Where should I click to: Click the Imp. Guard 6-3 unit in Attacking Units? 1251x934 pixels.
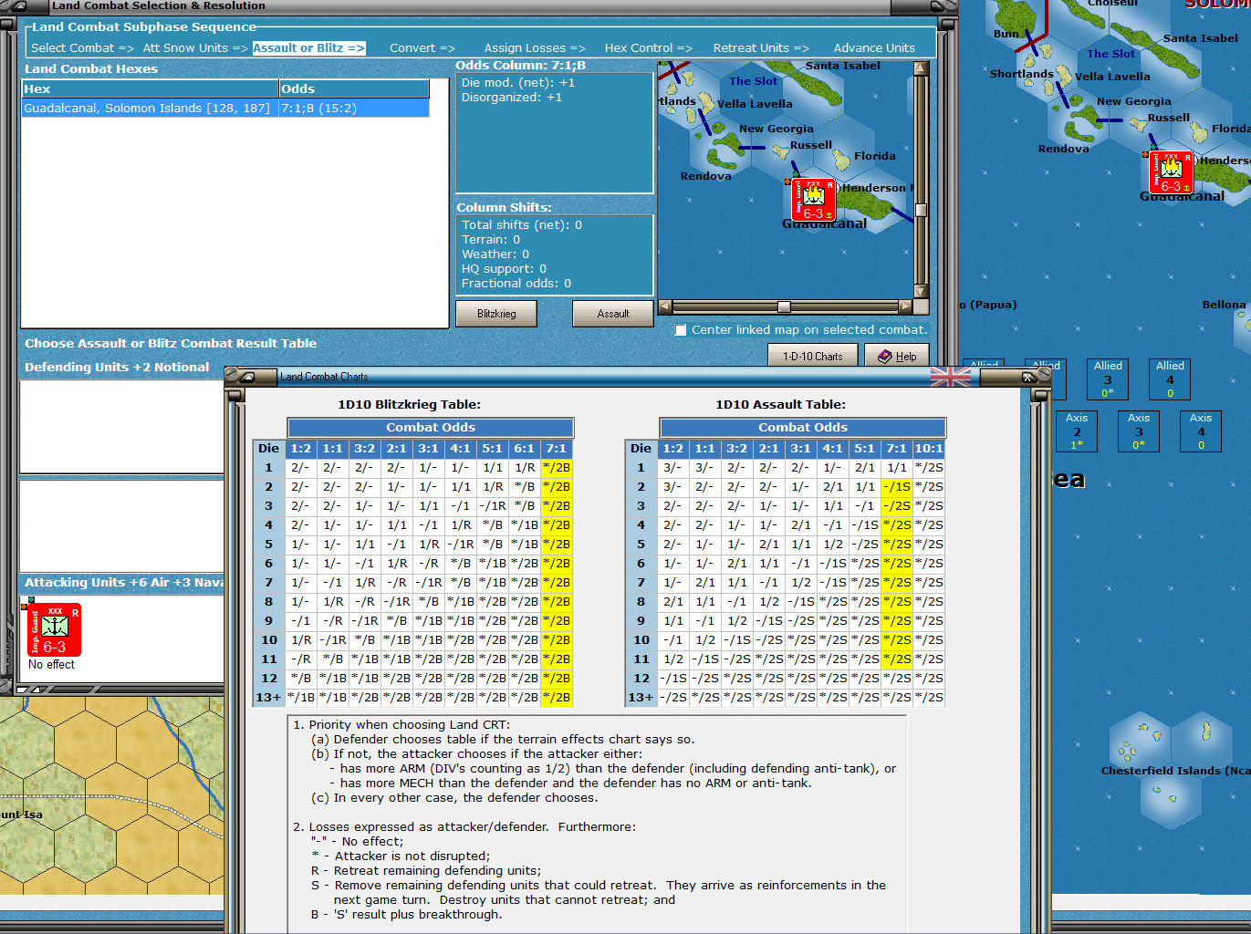point(55,629)
